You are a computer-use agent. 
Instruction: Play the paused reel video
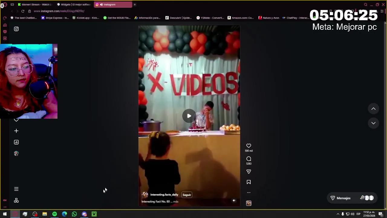tap(189, 116)
